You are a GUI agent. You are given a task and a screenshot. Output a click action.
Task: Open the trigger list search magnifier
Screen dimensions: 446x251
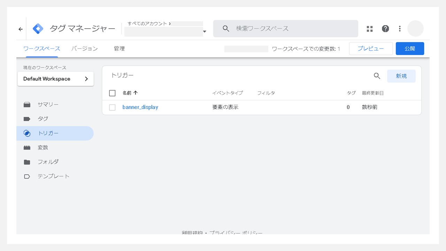[377, 76]
